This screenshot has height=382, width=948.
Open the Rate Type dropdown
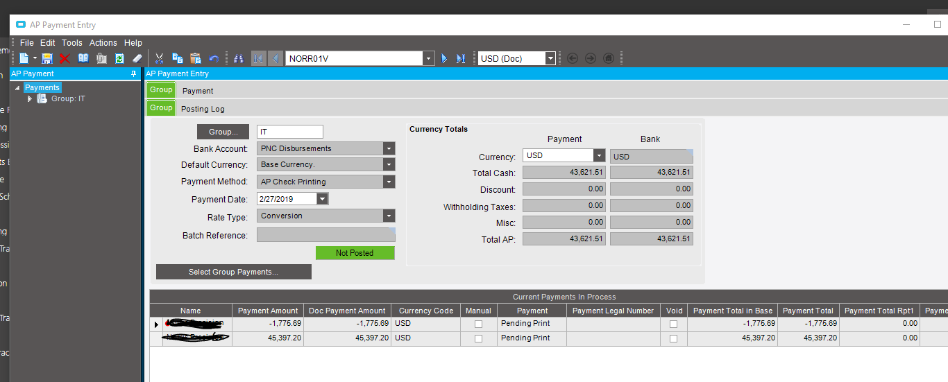pos(389,216)
